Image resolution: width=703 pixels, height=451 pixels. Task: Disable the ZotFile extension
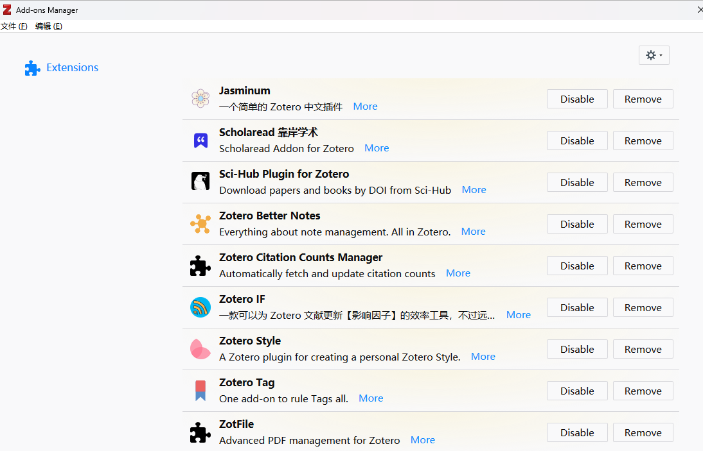(x=577, y=432)
